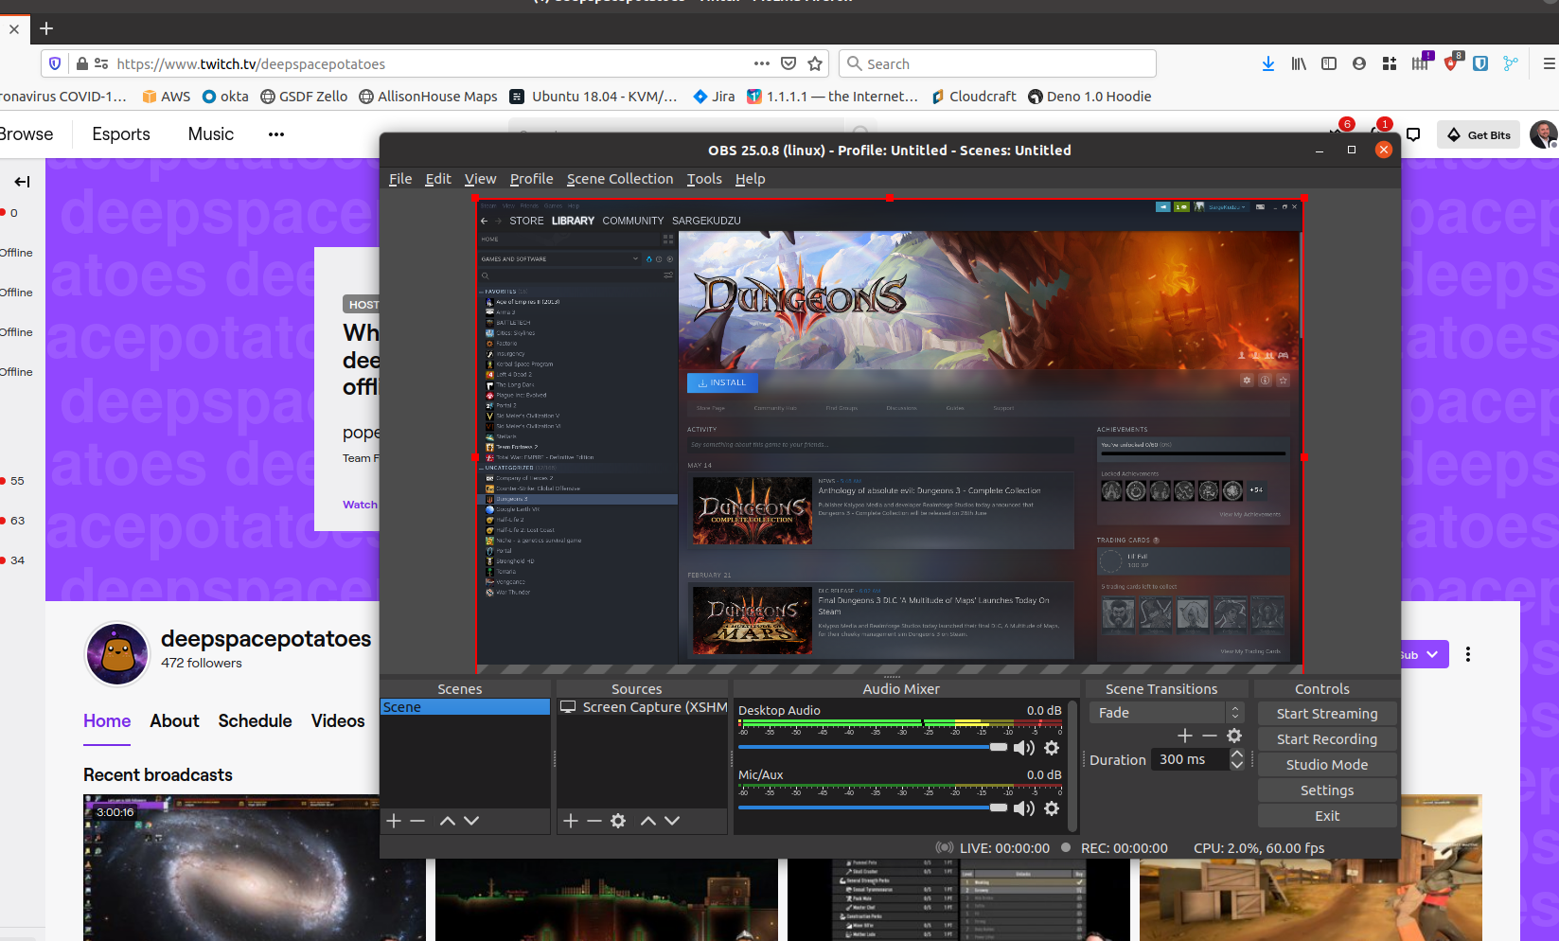Move selected source down in Sources list

click(672, 821)
